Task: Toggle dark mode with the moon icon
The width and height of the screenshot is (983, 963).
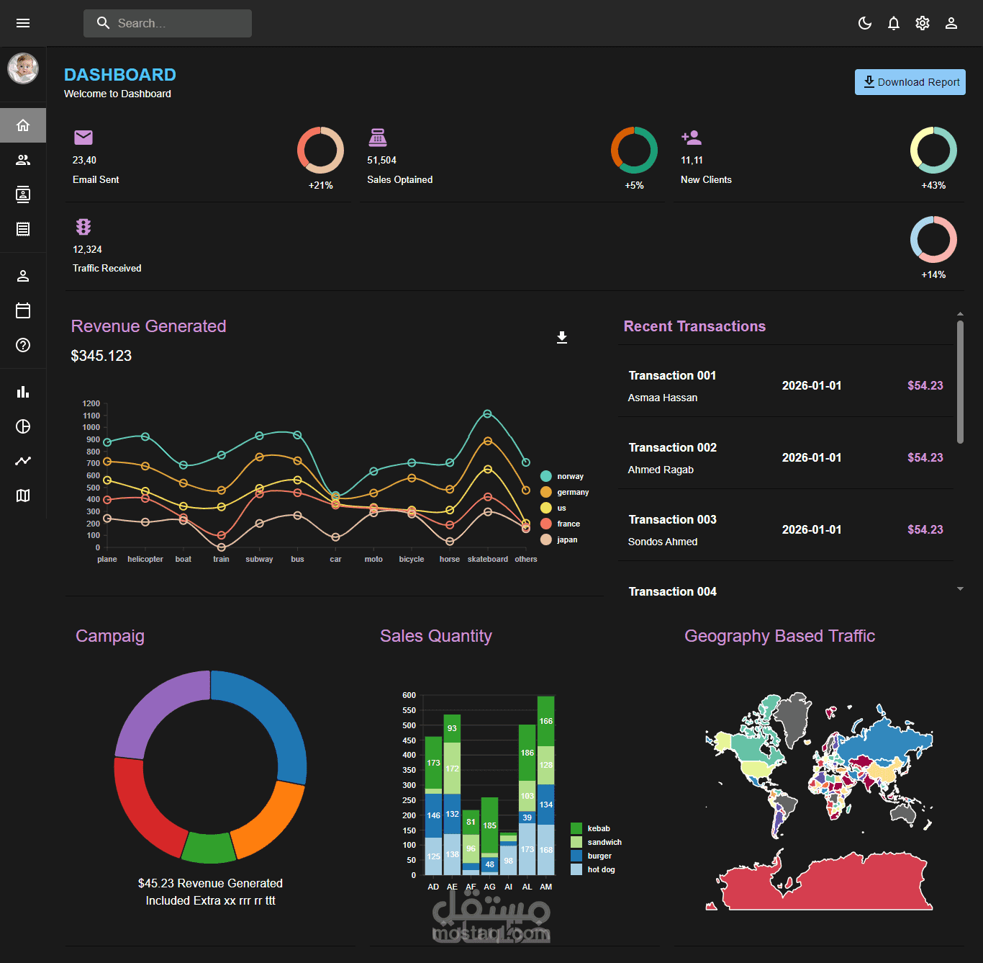Action: (864, 23)
